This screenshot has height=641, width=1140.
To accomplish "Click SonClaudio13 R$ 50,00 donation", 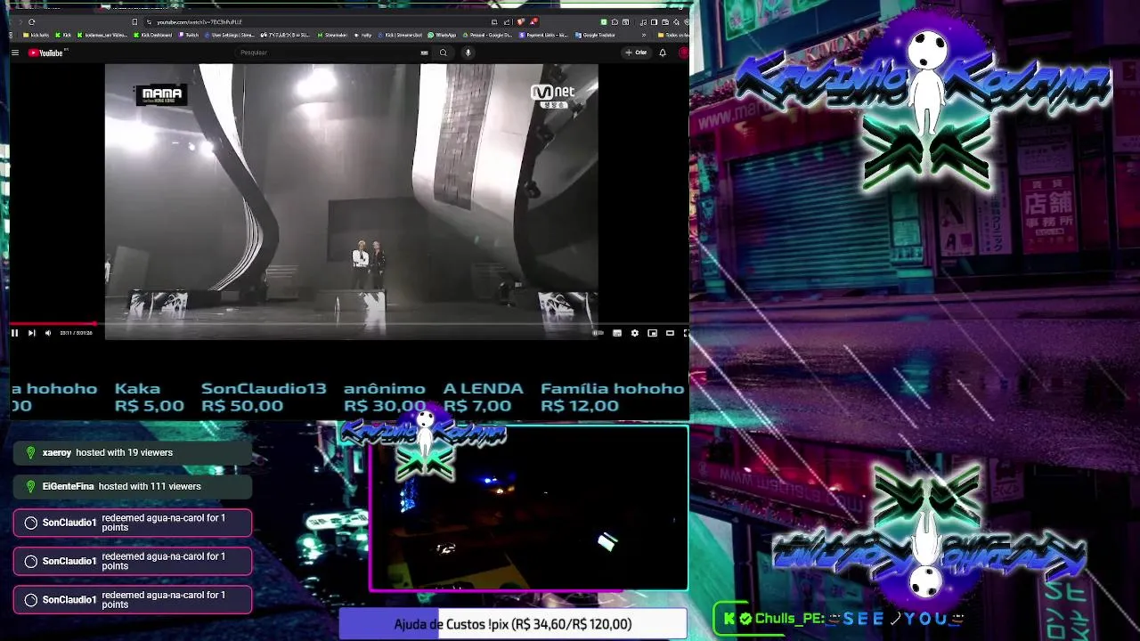I will click(x=264, y=397).
